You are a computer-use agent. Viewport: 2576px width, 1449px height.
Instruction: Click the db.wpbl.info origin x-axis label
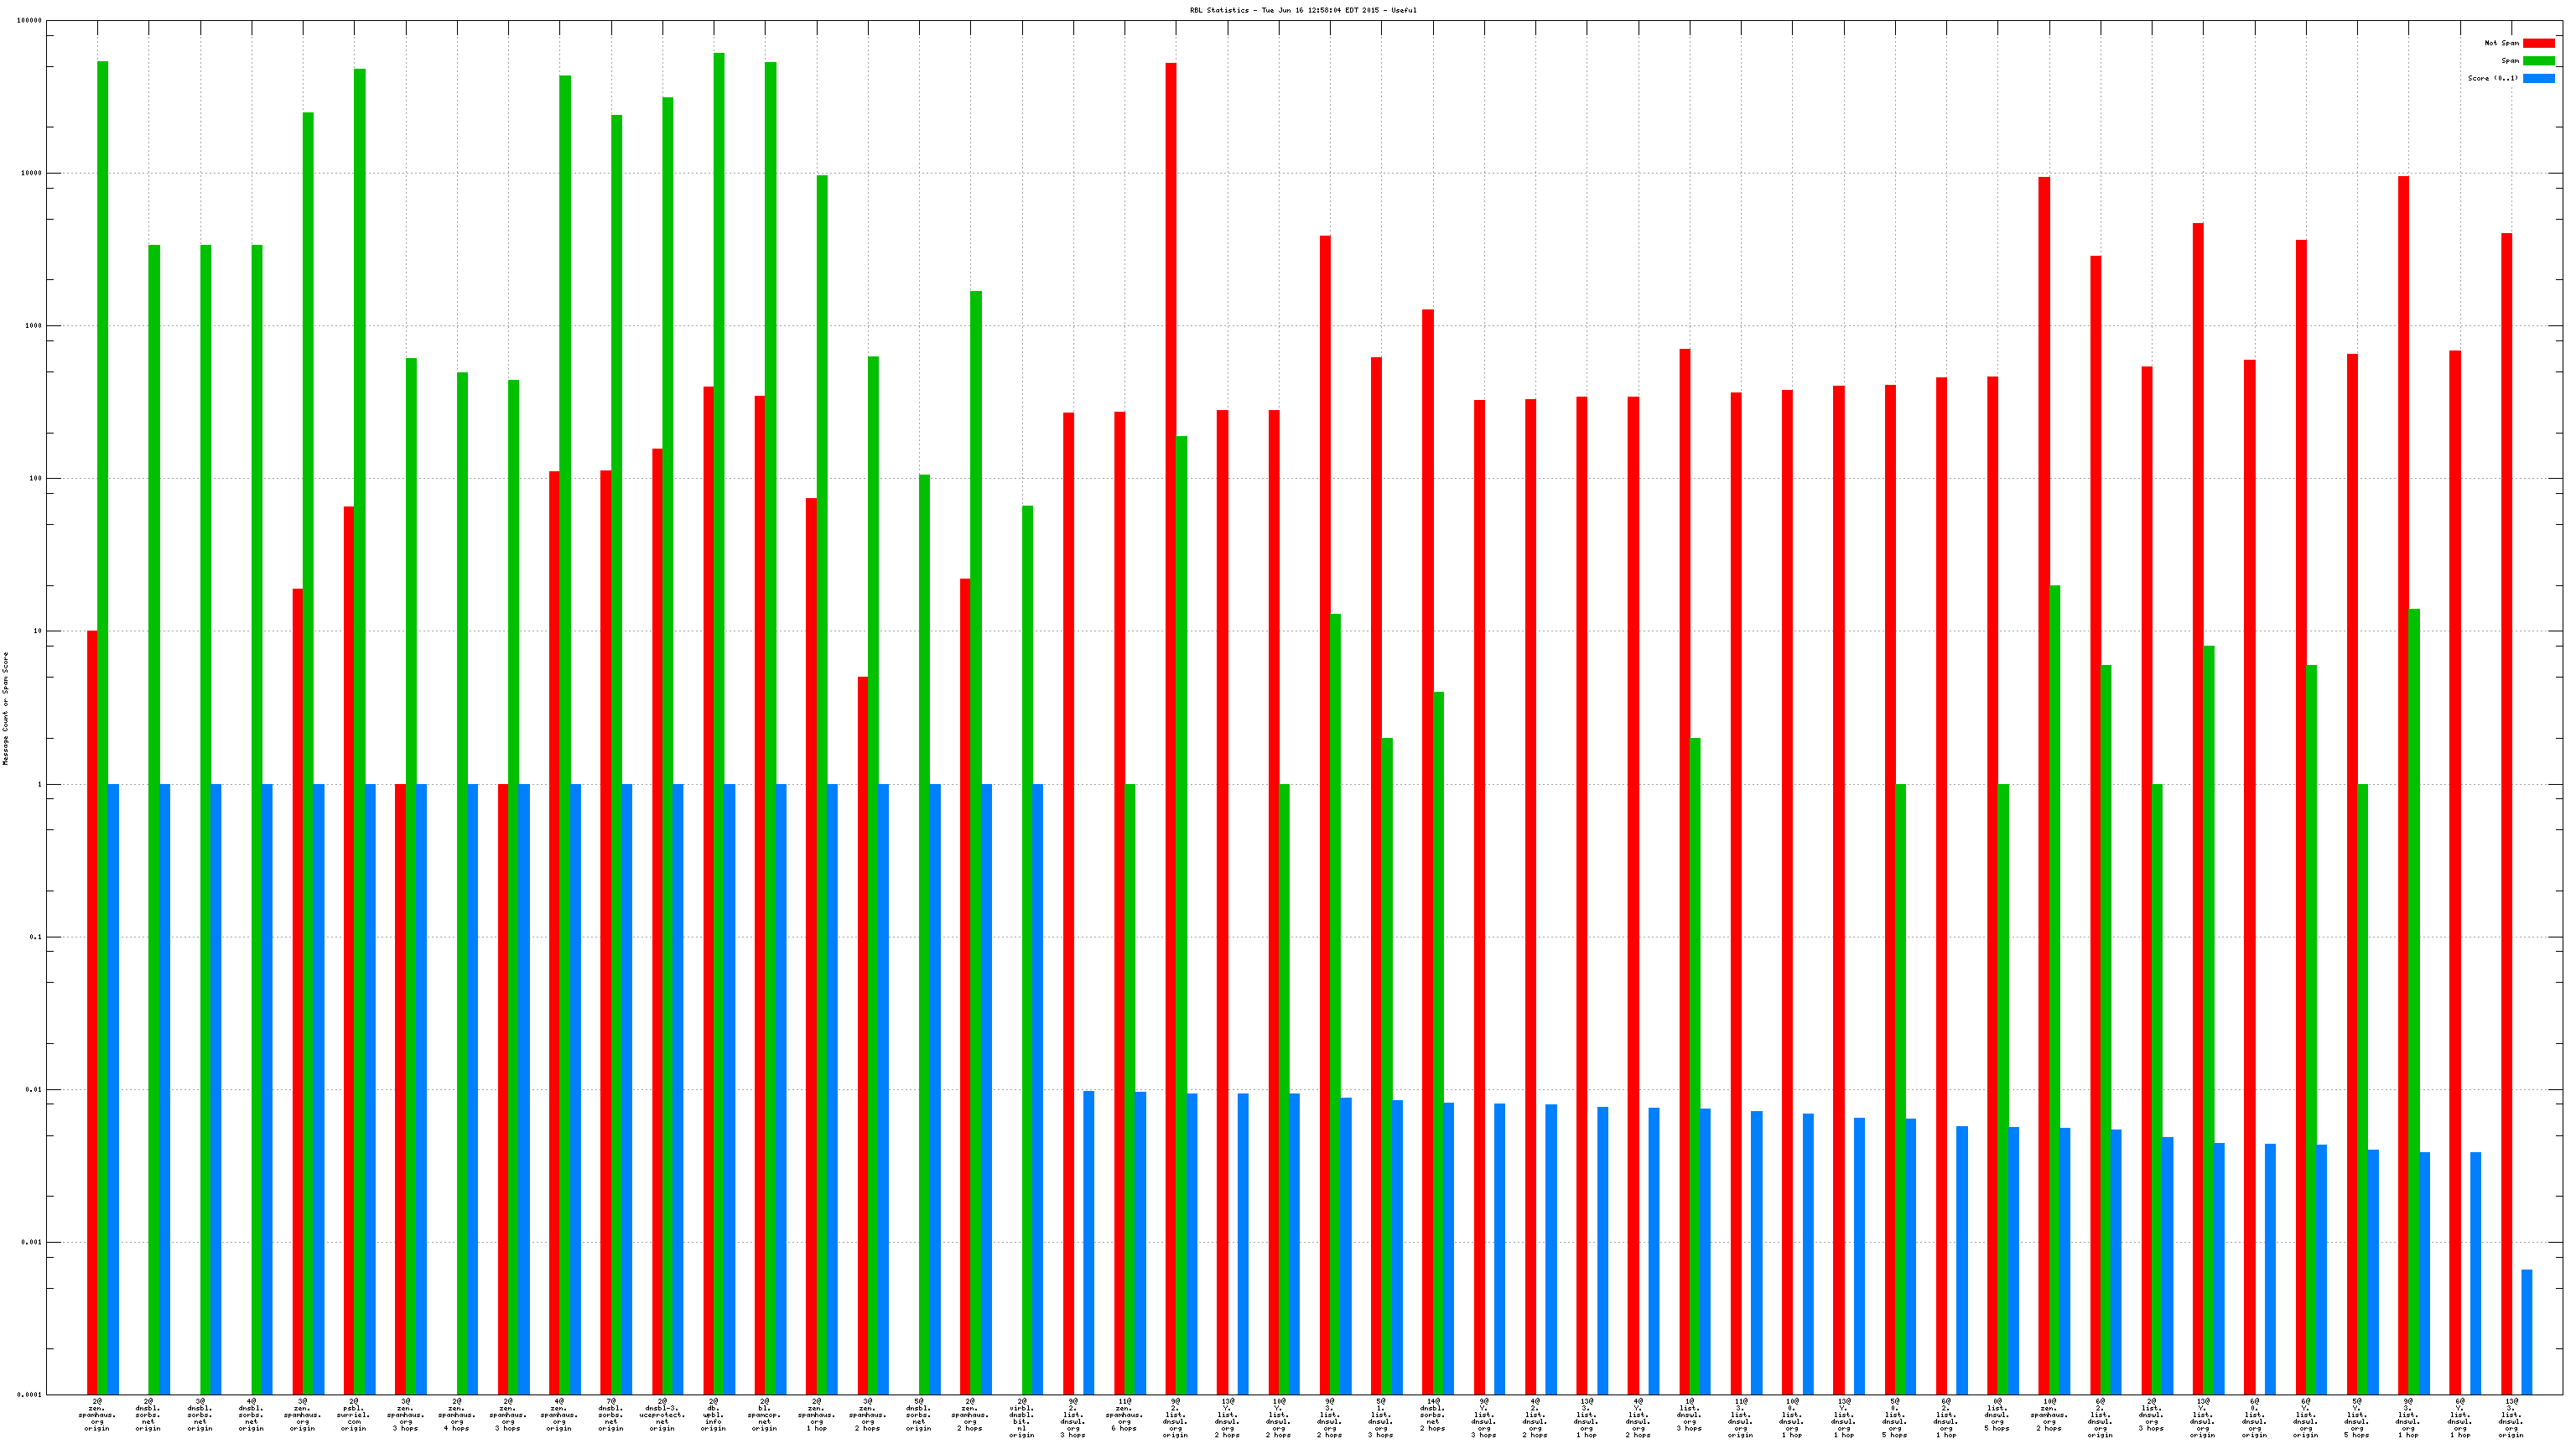713,1415
